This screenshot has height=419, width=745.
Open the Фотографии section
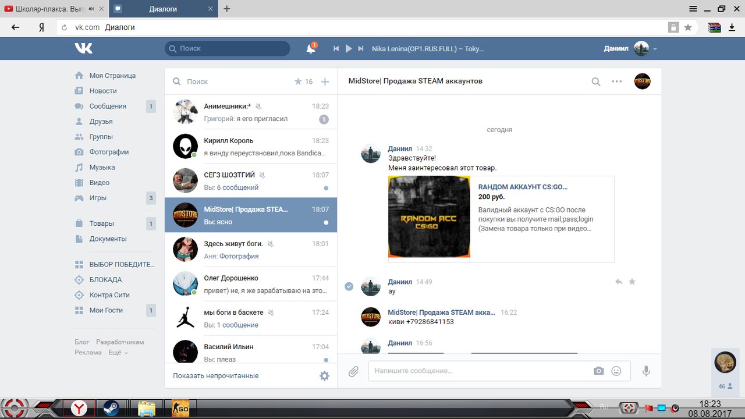click(109, 152)
